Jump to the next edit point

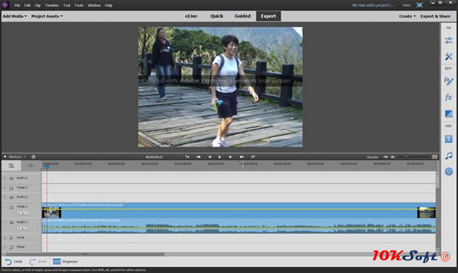click(253, 157)
